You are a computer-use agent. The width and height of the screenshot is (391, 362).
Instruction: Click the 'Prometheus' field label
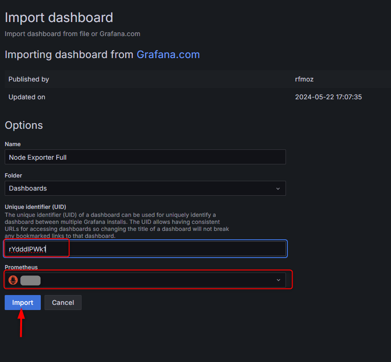[21, 267]
